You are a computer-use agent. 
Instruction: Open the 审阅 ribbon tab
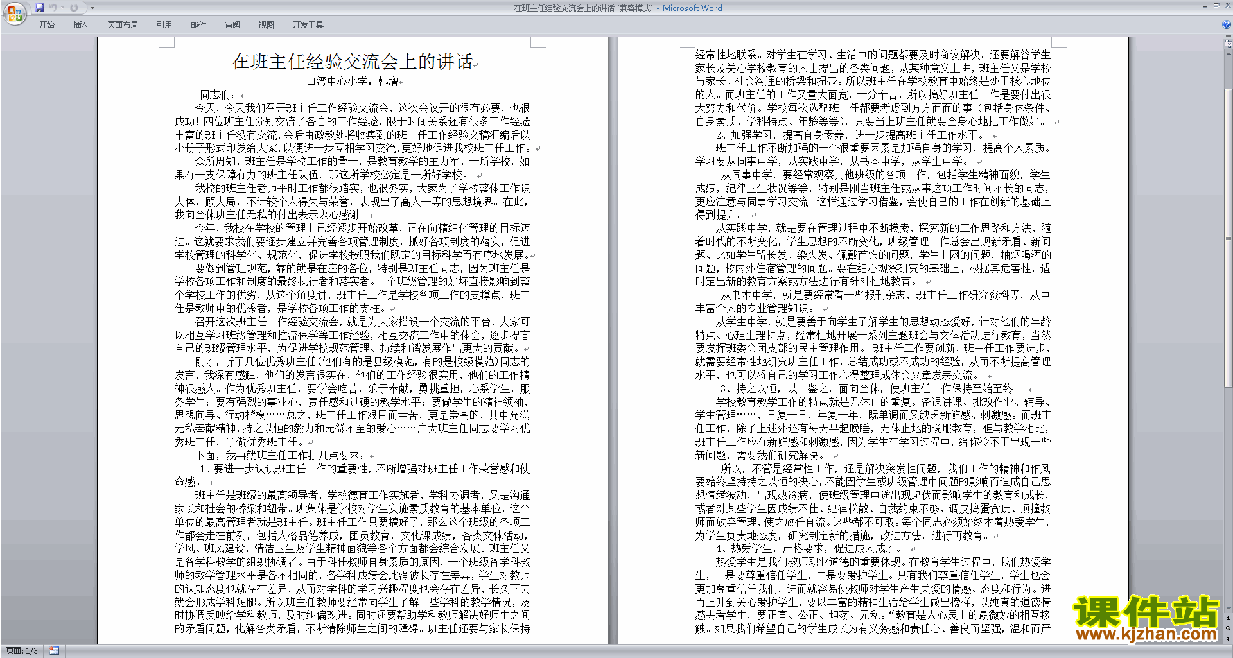pos(232,24)
